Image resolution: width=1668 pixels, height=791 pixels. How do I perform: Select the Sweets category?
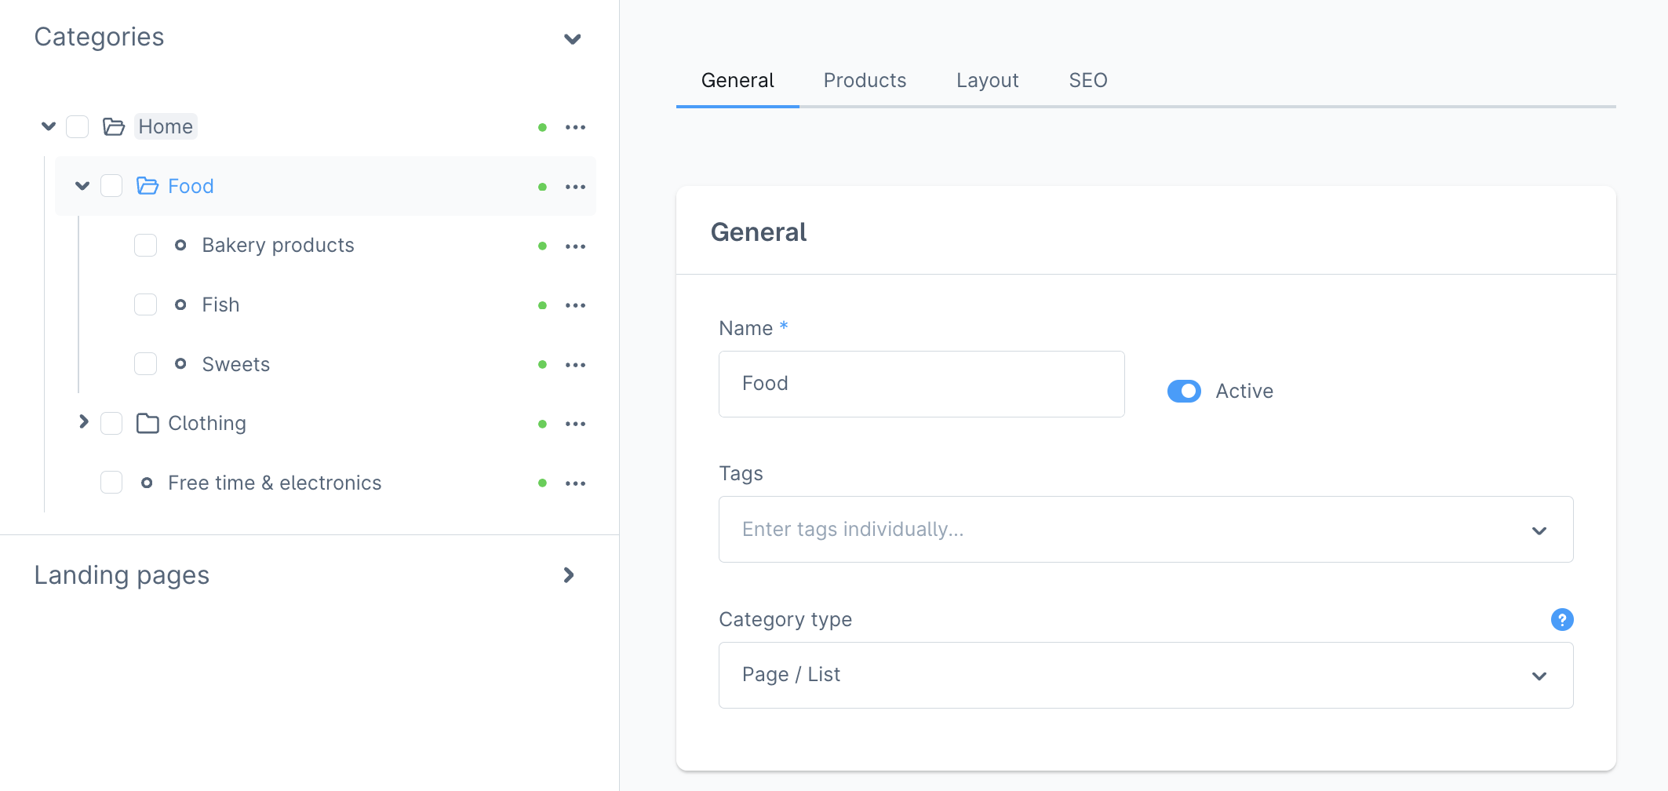click(235, 364)
